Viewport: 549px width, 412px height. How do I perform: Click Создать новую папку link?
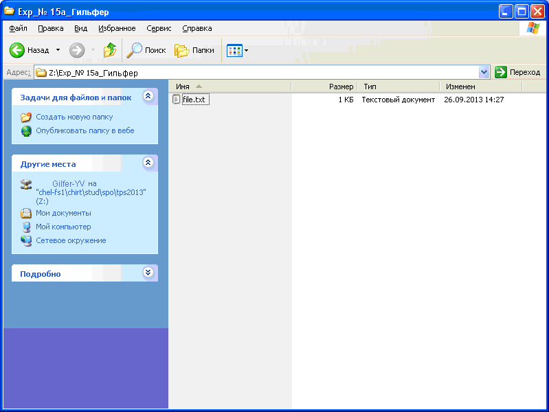[74, 117]
